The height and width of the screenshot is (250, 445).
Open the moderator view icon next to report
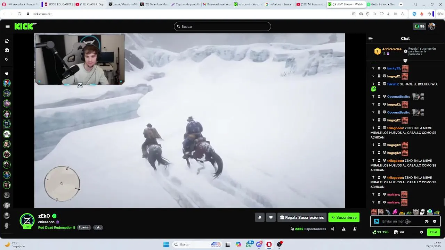click(x=355, y=229)
